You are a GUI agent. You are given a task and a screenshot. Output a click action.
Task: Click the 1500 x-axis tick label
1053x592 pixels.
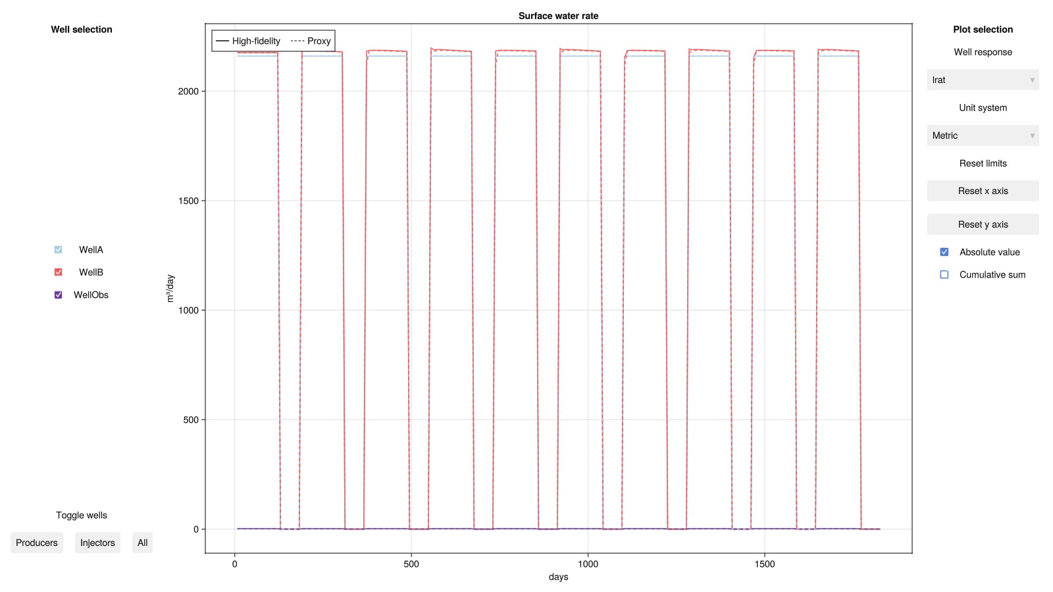765,564
